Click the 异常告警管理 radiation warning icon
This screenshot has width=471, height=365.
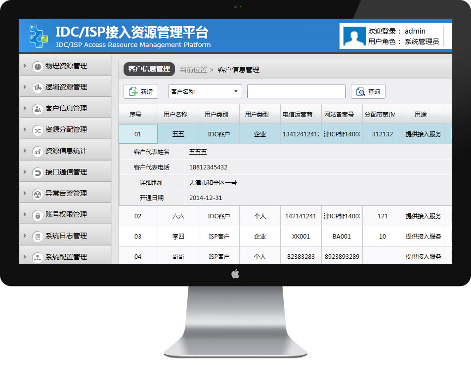point(37,194)
